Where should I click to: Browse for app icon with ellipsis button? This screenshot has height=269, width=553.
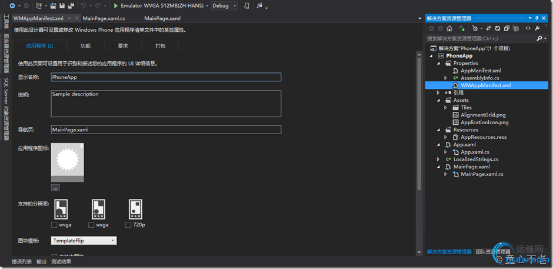[55, 188]
